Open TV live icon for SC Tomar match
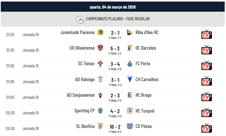 coord(206,66)
